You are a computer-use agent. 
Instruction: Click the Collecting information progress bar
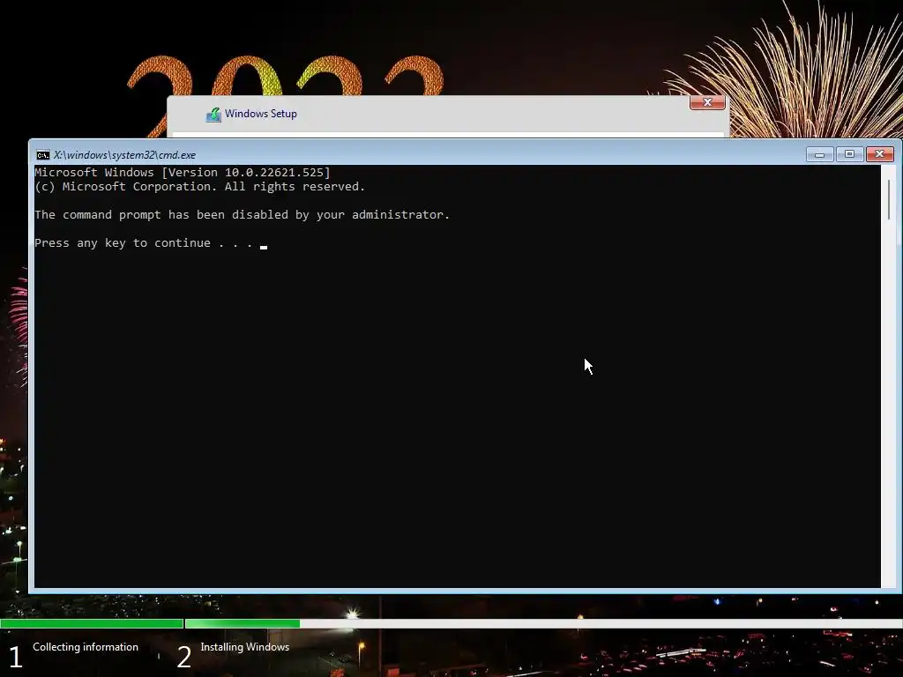point(92,623)
